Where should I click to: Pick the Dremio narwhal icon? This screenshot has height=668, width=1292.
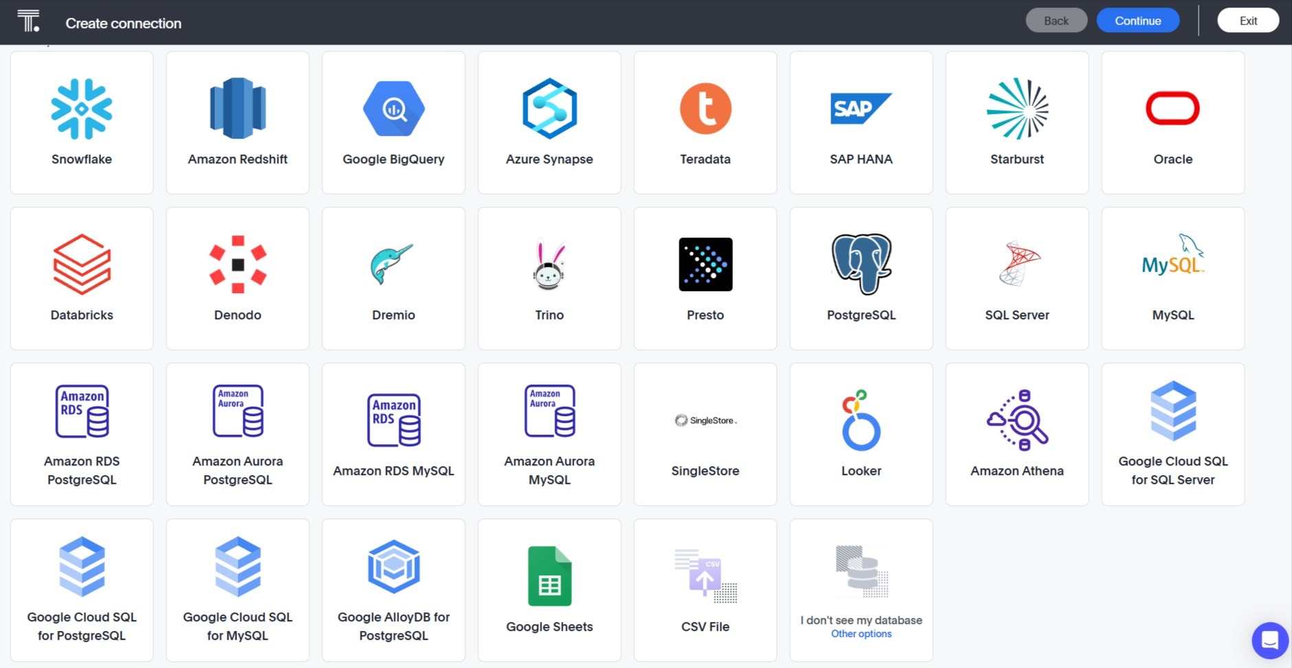tap(392, 264)
